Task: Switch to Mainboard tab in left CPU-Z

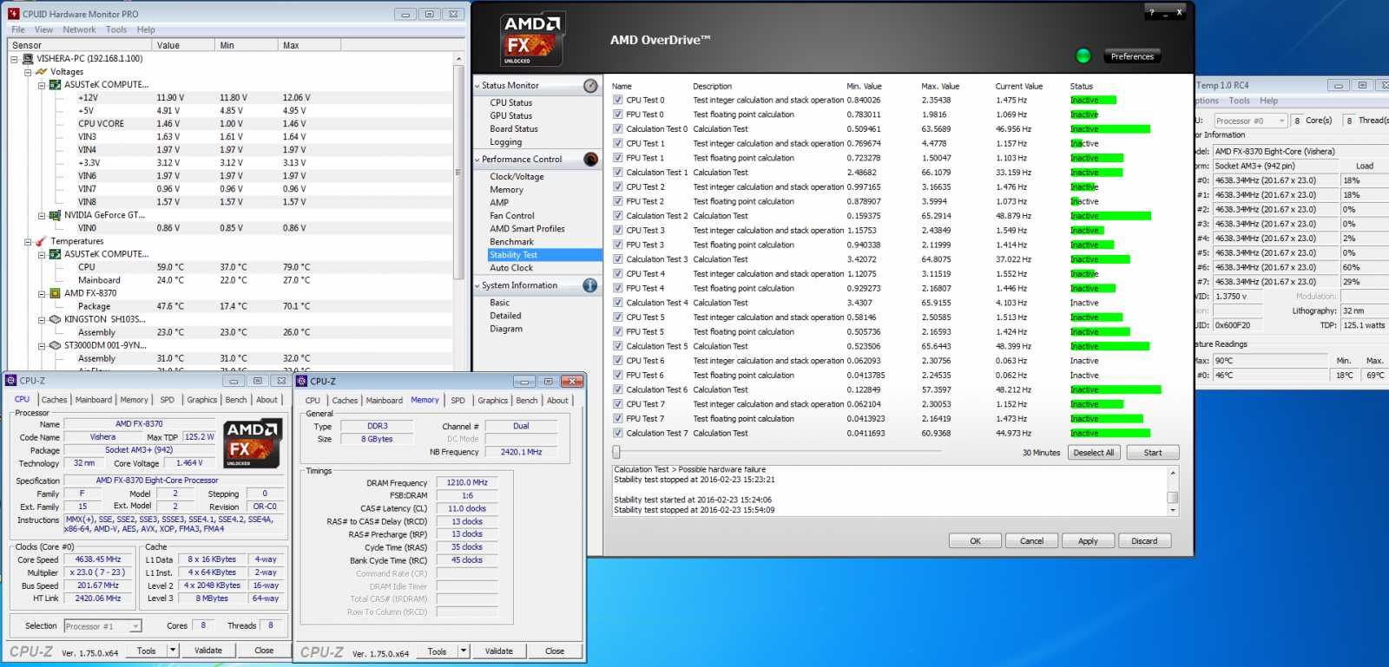Action: (x=94, y=400)
